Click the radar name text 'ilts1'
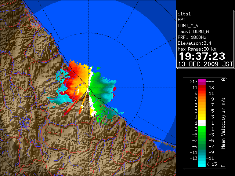The image size is (235, 176). click(184, 14)
